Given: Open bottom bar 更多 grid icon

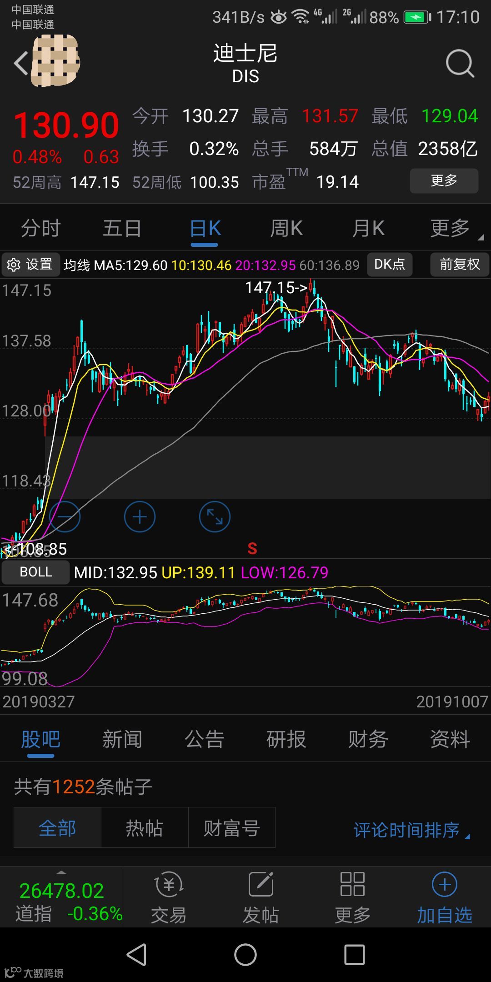Looking at the screenshot, I should click(x=352, y=897).
